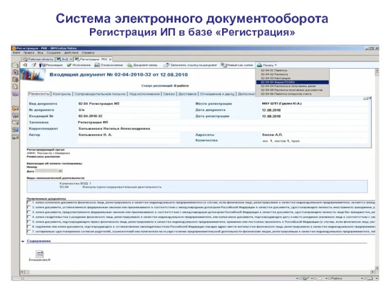The width and height of the screenshot is (390, 292).
Task: Click the horizontal scrollbar right arrow
Action: point(372,272)
